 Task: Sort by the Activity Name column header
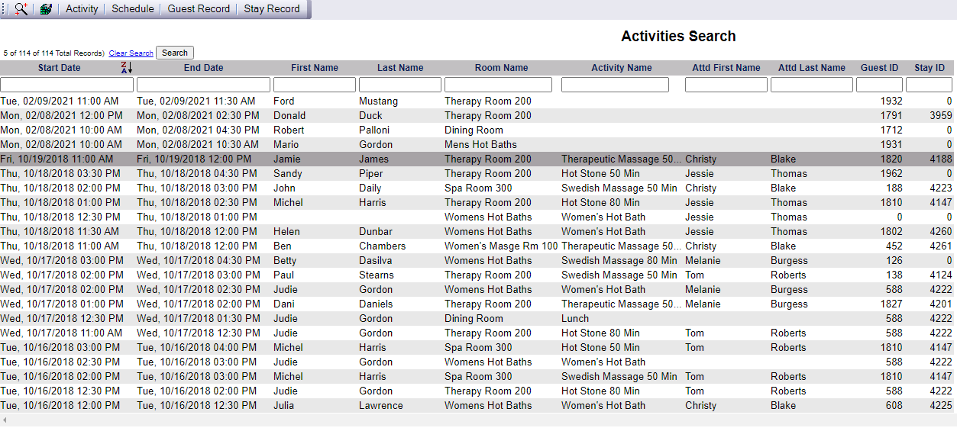click(x=622, y=68)
